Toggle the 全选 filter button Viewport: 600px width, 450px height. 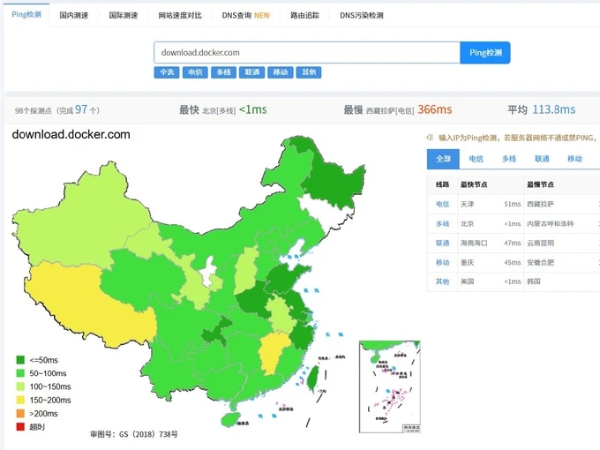(167, 72)
